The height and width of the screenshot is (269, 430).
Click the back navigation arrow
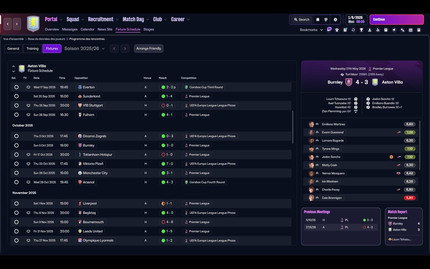tap(8, 24)
